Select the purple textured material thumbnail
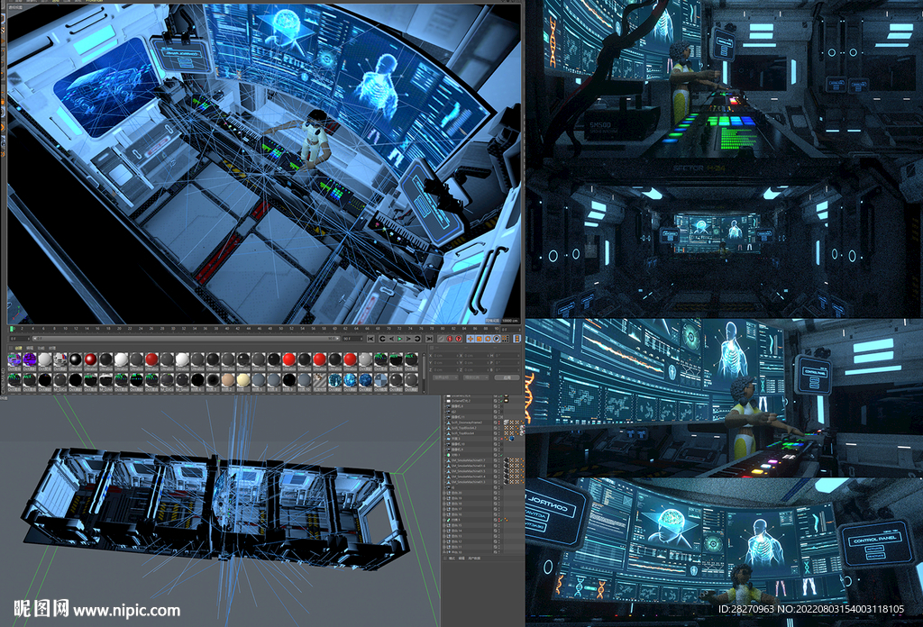Viewport: 923px width, 627px height. pyautogui.click(x=30, y=359)
